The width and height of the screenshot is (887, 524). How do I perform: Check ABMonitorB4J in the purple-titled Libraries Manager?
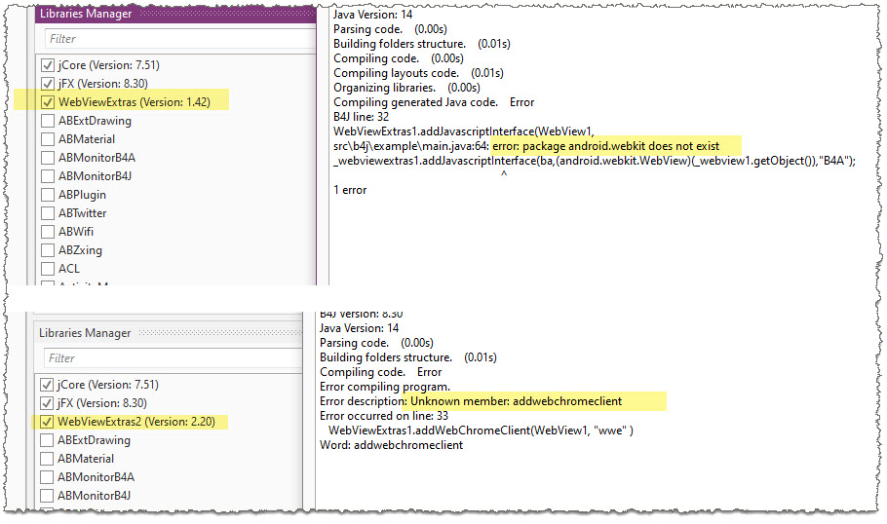tap(48, 176)
